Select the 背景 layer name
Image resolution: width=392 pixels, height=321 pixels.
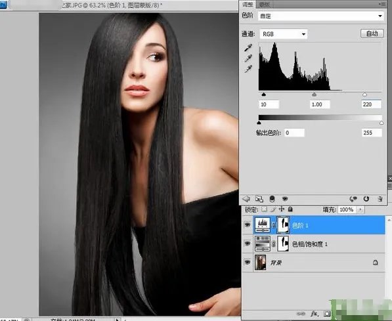[x=276, y=263]
